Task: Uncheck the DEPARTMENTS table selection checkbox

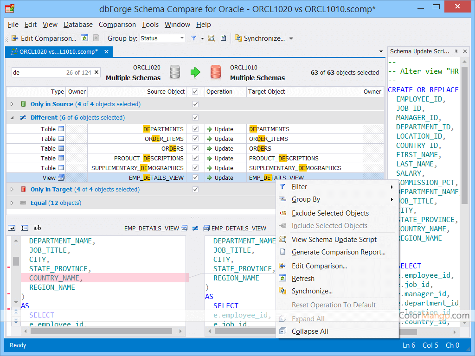Action: [195, 129]
